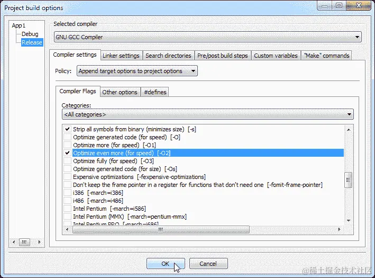Click flags list horizontal scrollbar thumb
The height and width of the screenshot is (278, 375).
(161, 229)
